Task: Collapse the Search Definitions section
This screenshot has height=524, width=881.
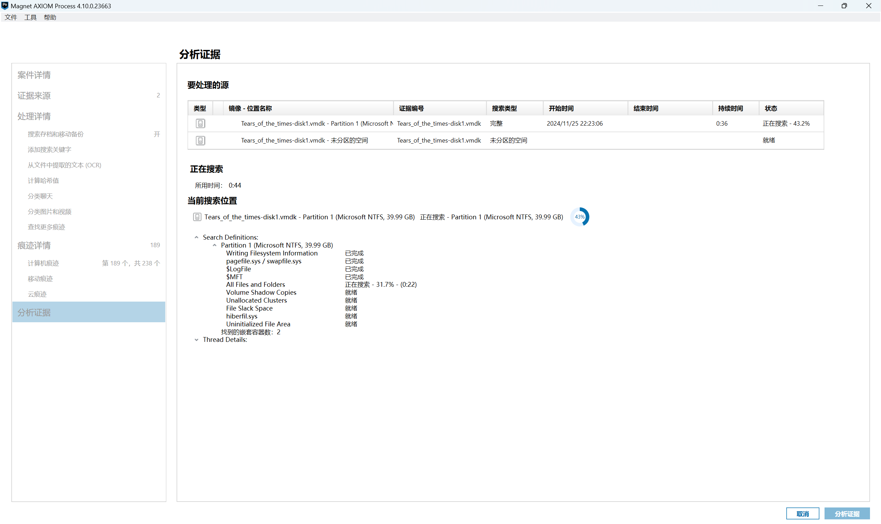Action: click(x=196, y=237)
